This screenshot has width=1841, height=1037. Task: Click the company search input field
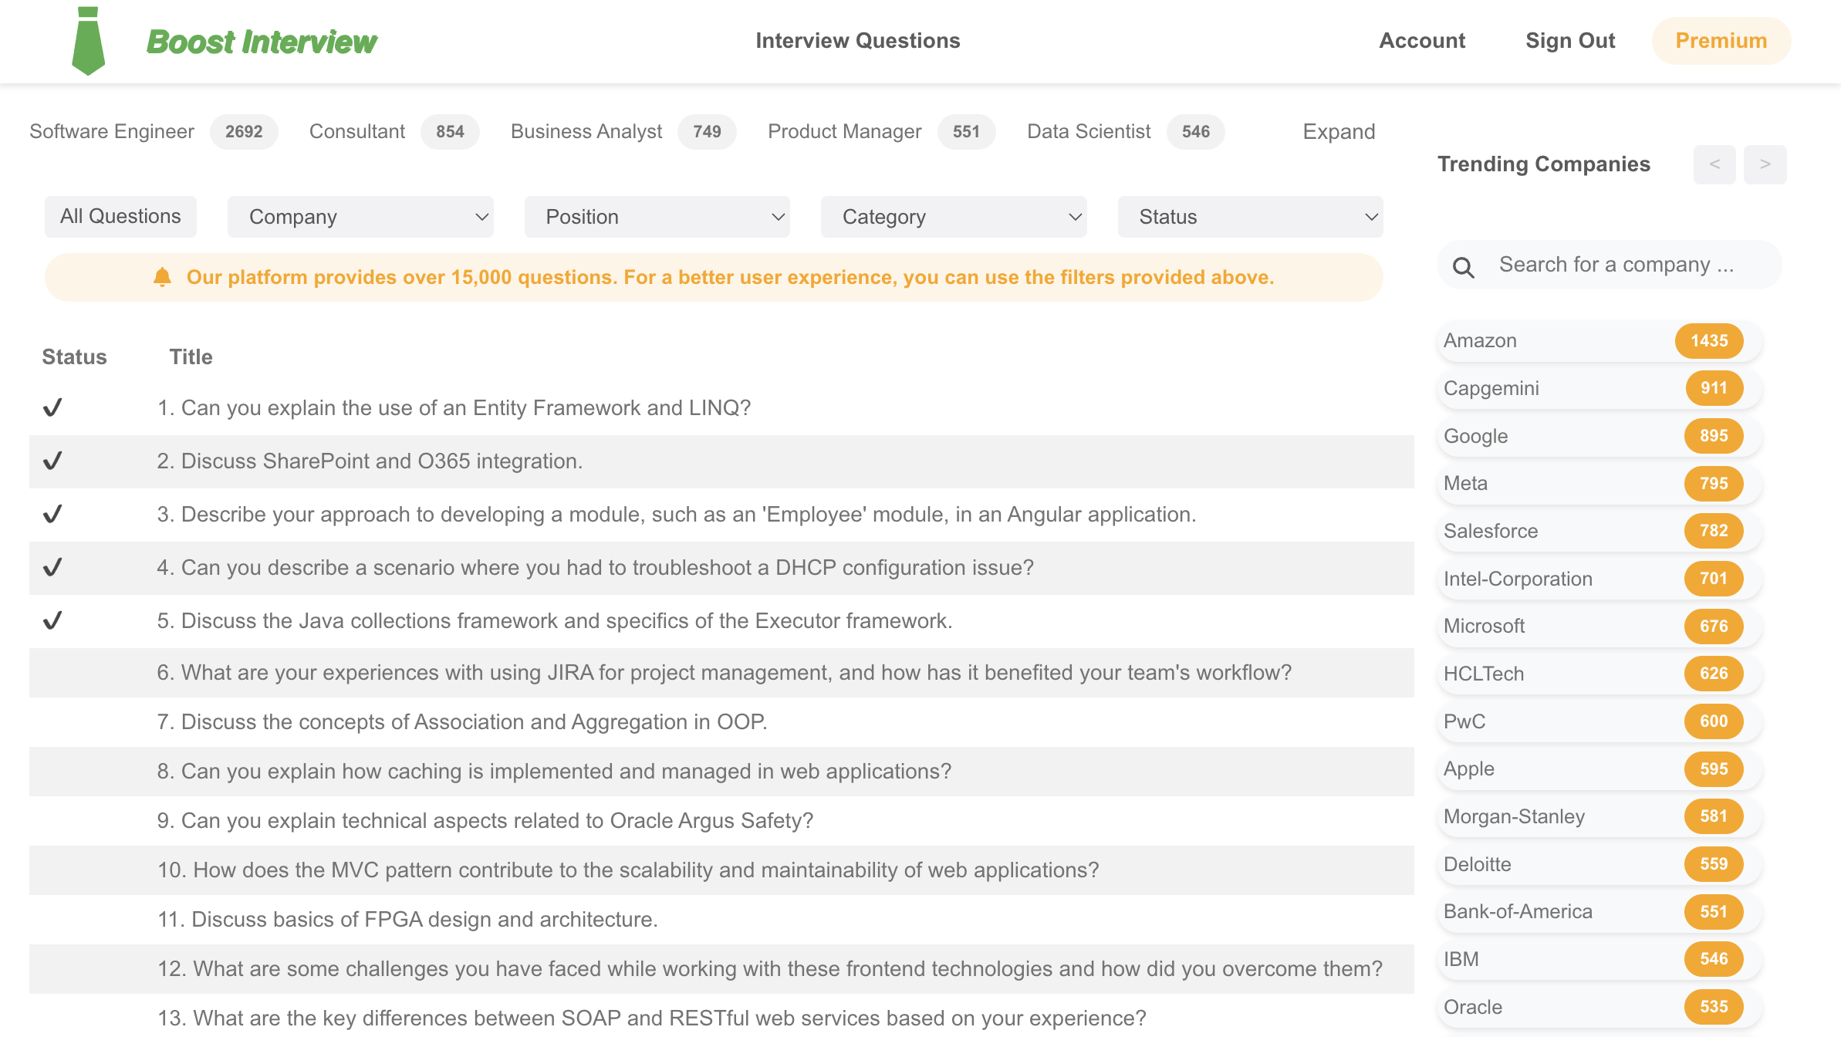1616,265
